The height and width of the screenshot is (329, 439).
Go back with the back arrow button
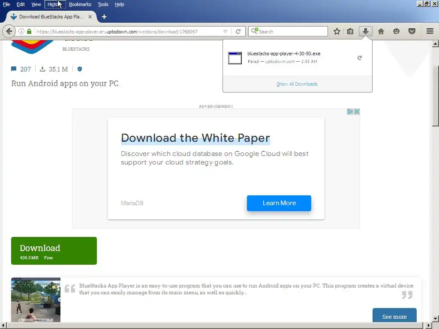pyautogui.click(x=9, y=31)
